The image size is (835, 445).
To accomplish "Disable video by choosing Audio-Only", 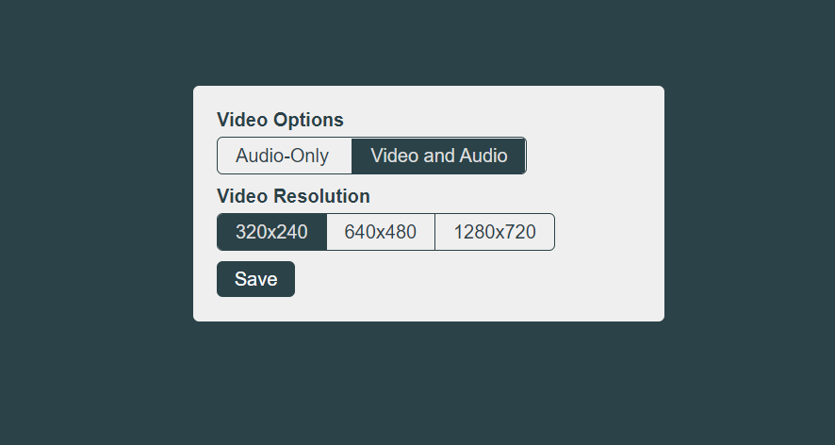I will (x=284, y=156).
